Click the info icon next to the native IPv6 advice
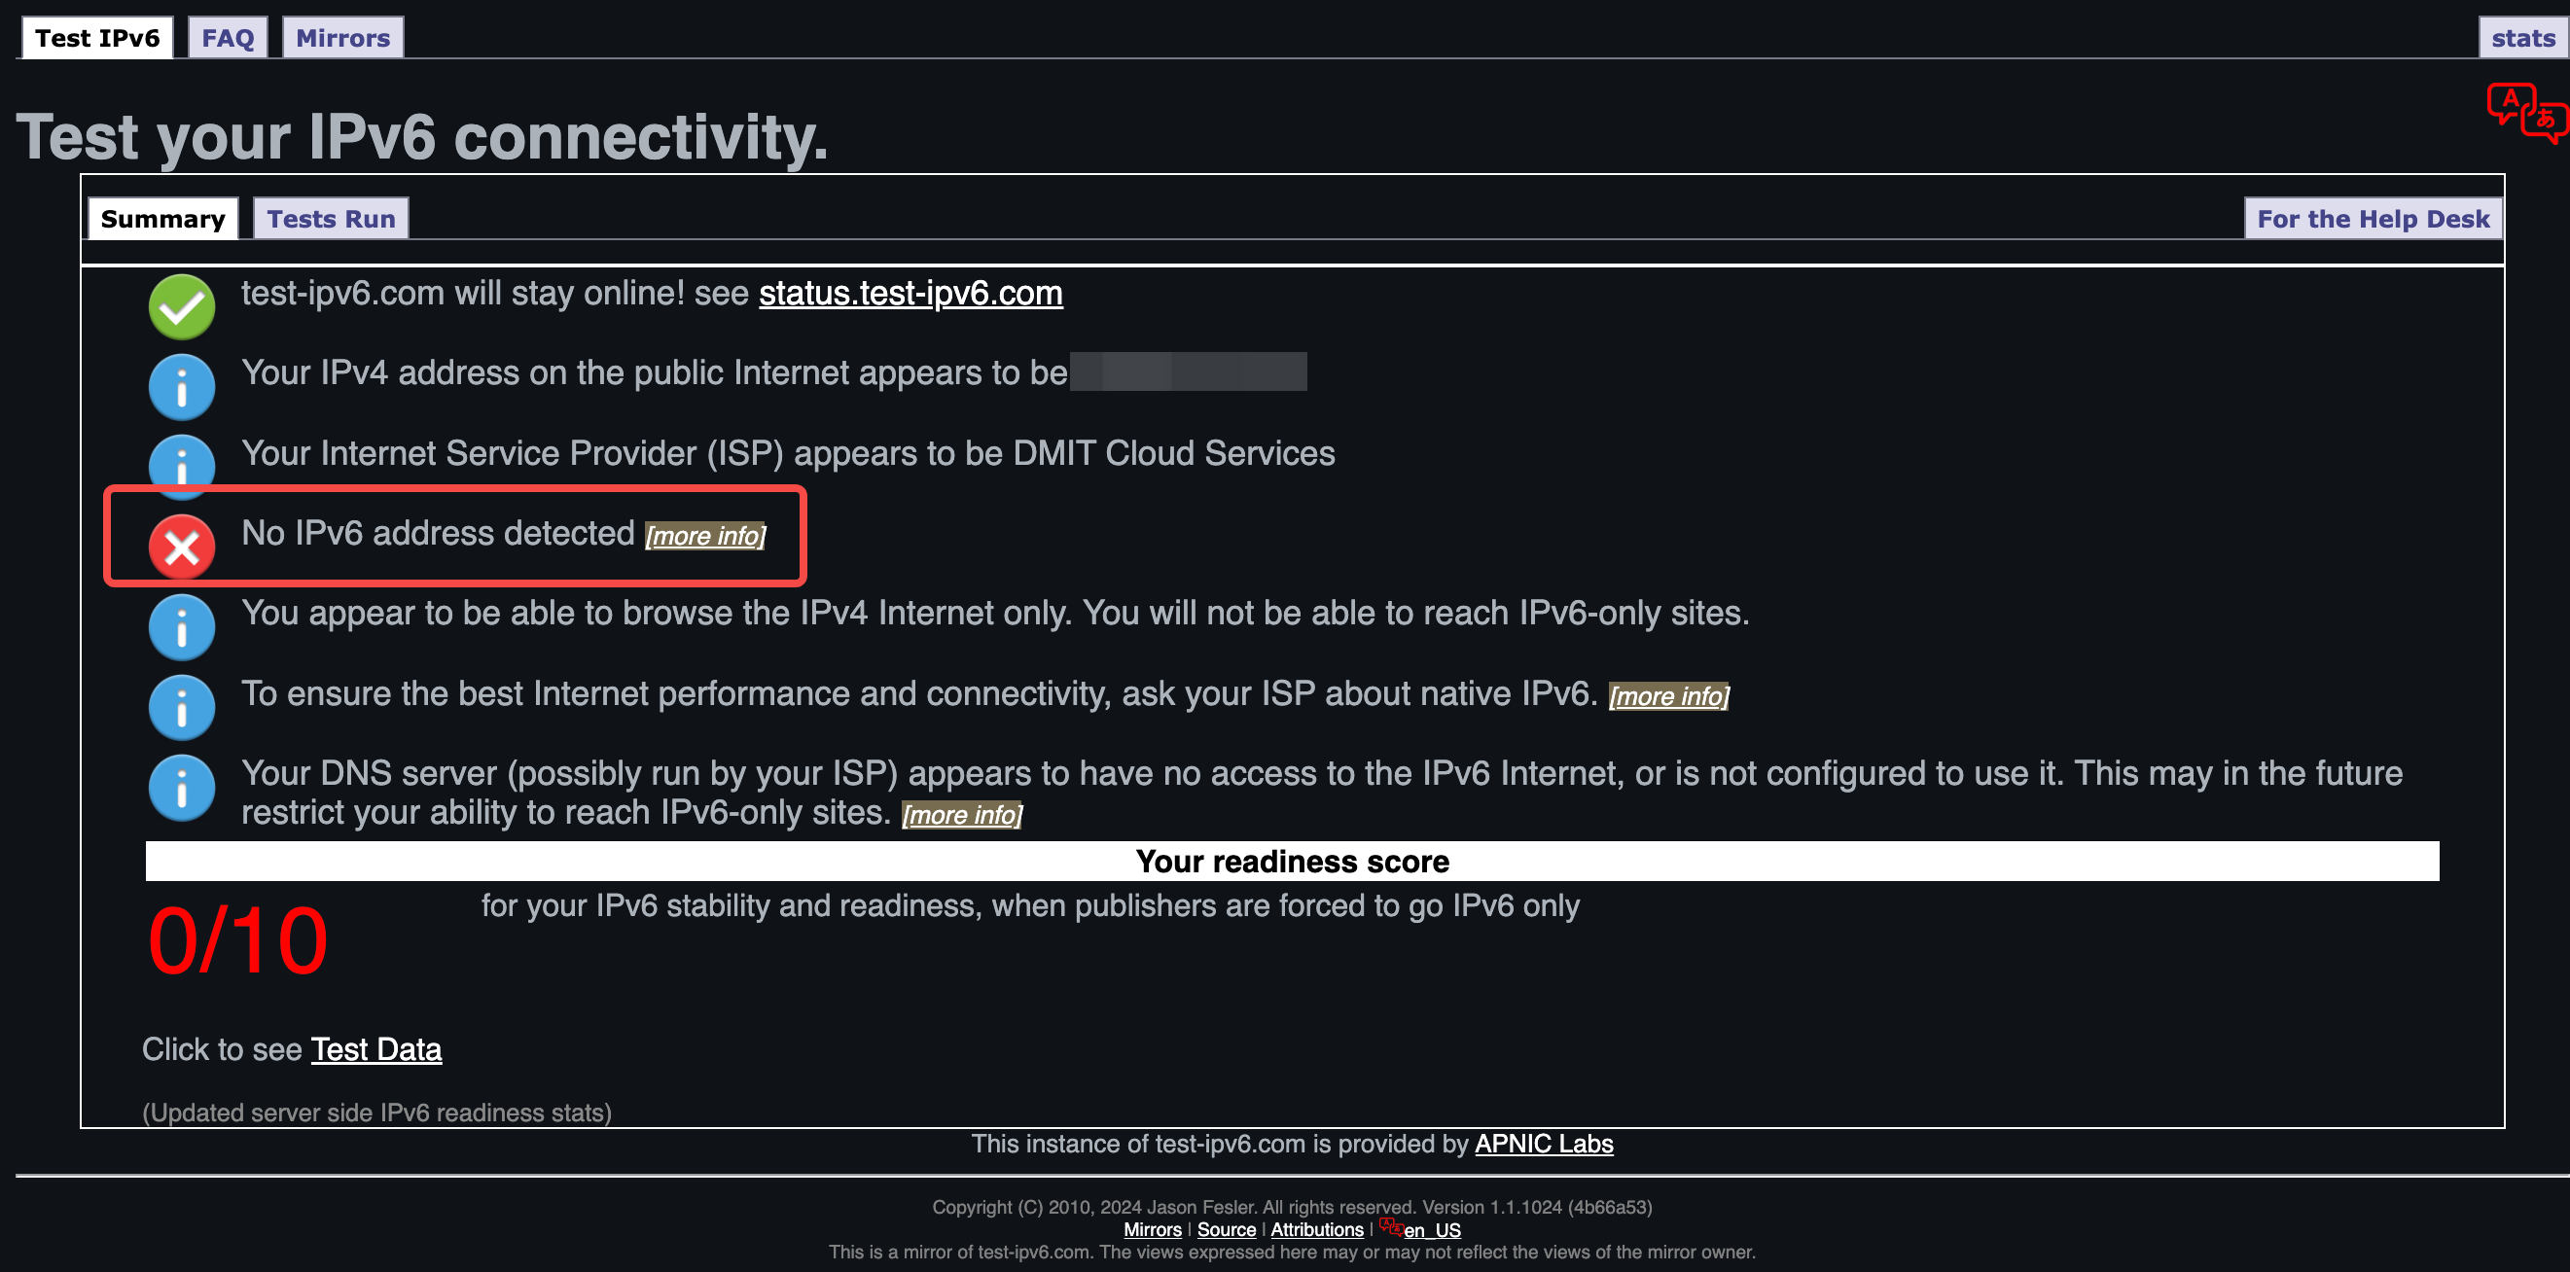Image resolution: width=2570 pixels, height=1272 pixels. coord(181,706)
